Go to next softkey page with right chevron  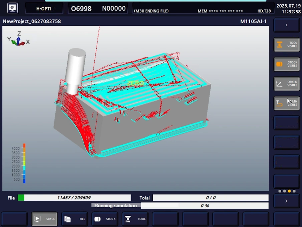[x=287, y=201]
